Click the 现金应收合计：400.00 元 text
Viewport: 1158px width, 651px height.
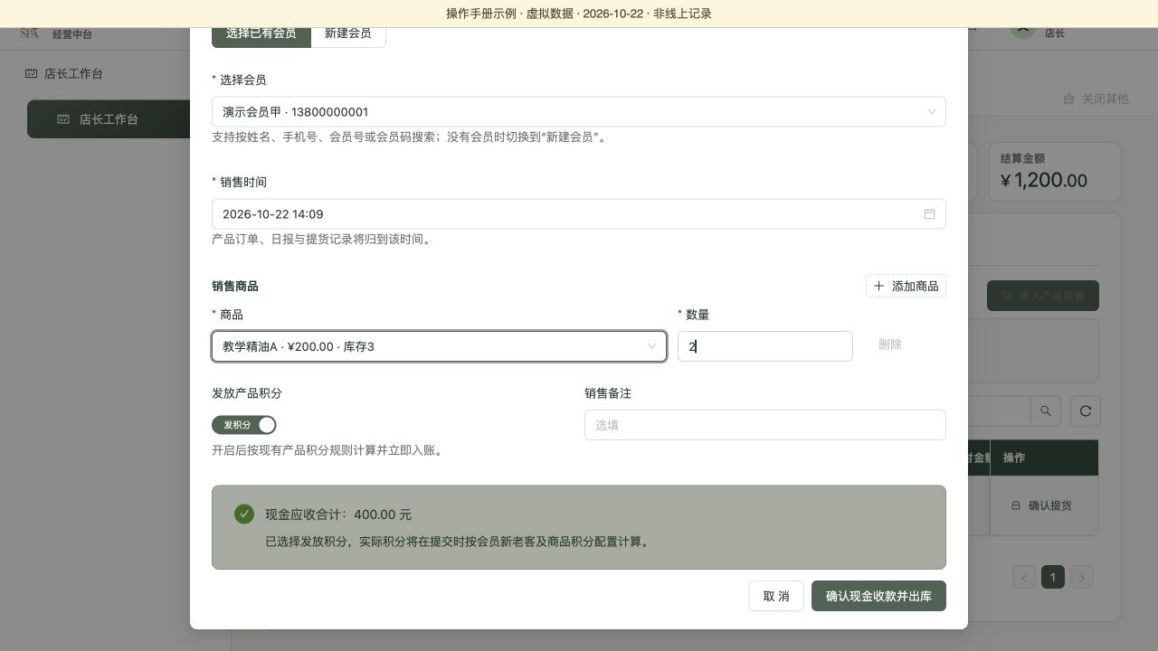pos(338,514)
